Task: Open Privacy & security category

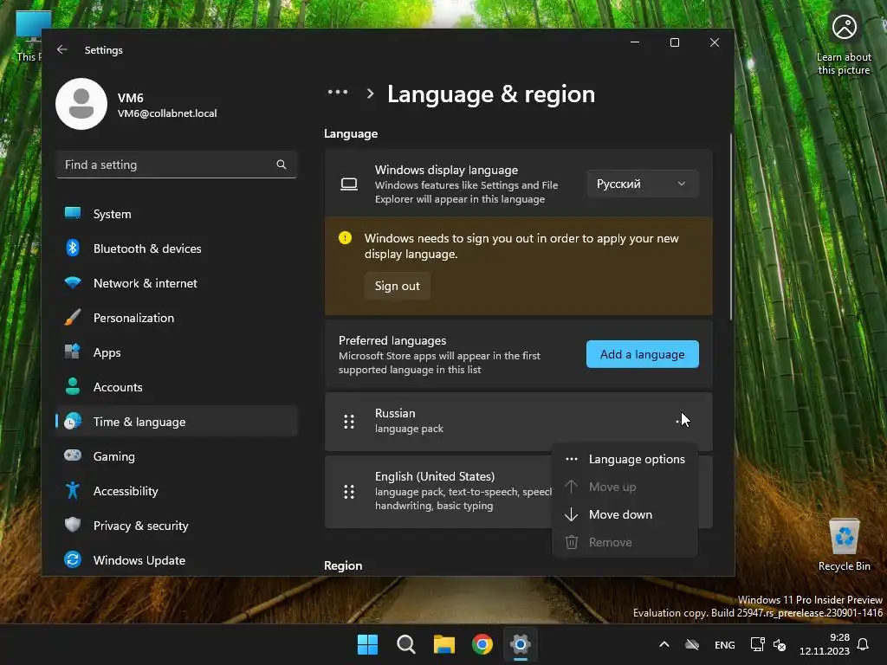Action: 177,526
